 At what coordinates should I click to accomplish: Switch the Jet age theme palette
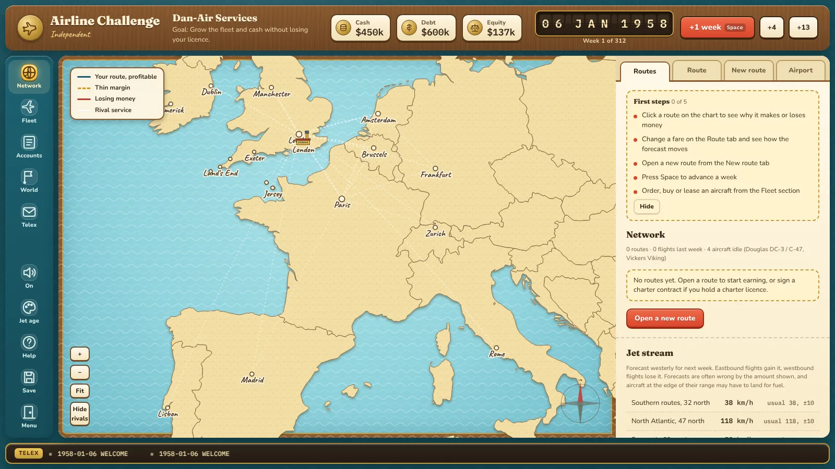coord(29,312)
